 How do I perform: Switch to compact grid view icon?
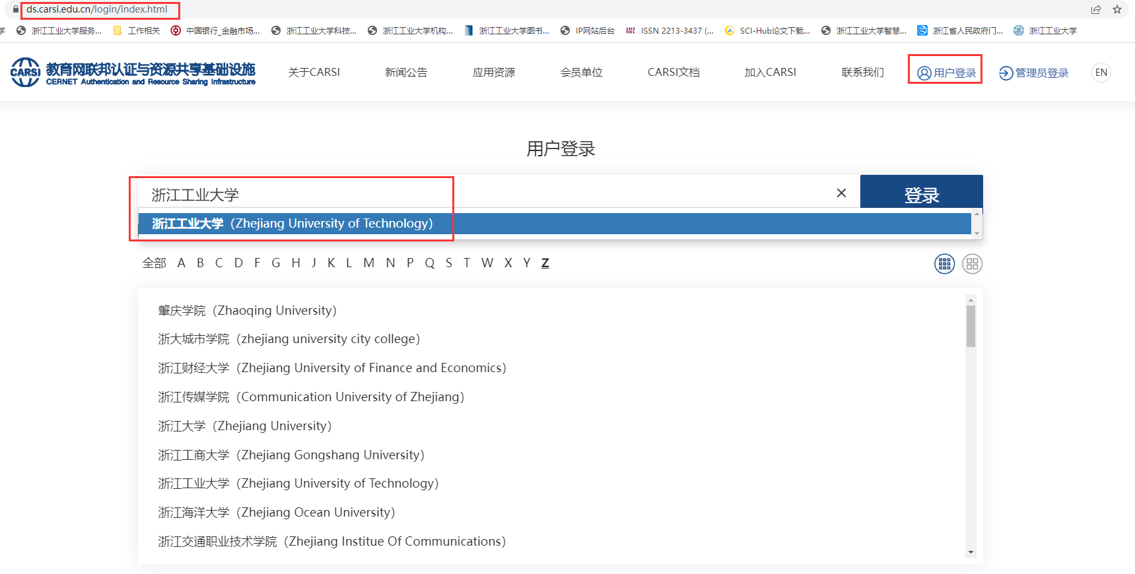[x=944, y=264]
